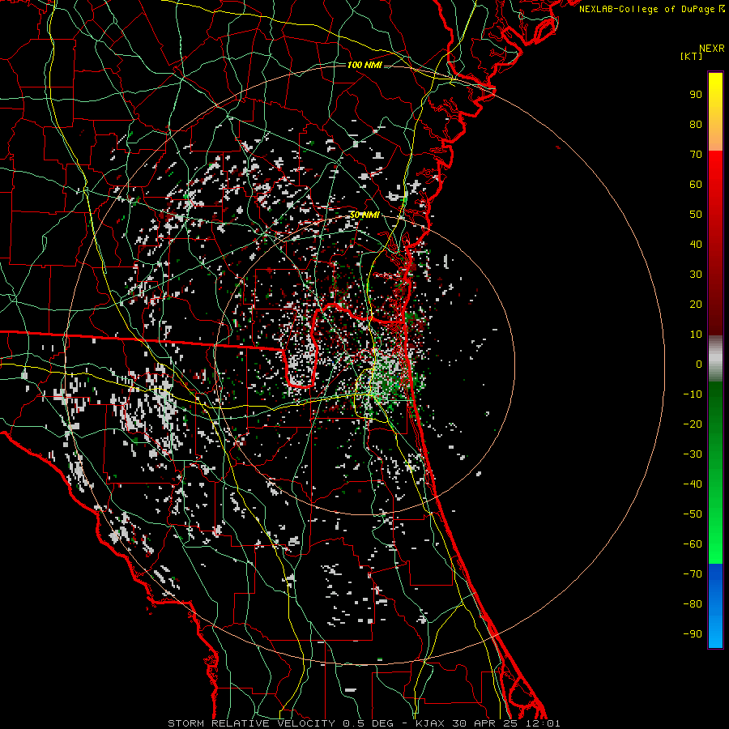729x729 pixels.
Task: Click the NEXR label above color scale
Action: 711,49
